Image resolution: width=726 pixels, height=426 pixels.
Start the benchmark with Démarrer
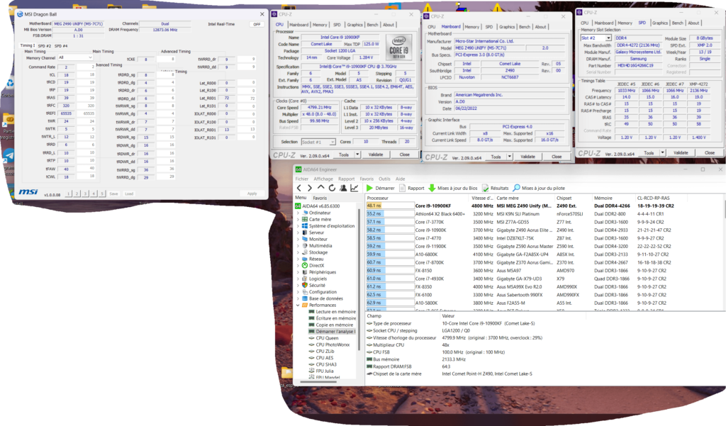tap(380, 188)
